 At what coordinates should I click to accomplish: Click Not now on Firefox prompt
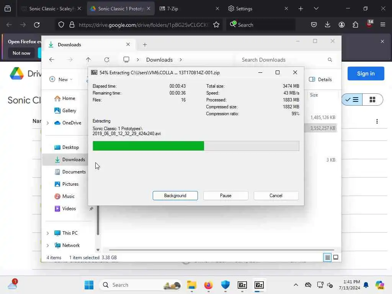pyautogui.click(x=21, y=53)
